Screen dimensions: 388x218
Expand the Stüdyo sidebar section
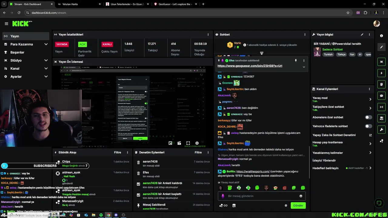point(26,60)
